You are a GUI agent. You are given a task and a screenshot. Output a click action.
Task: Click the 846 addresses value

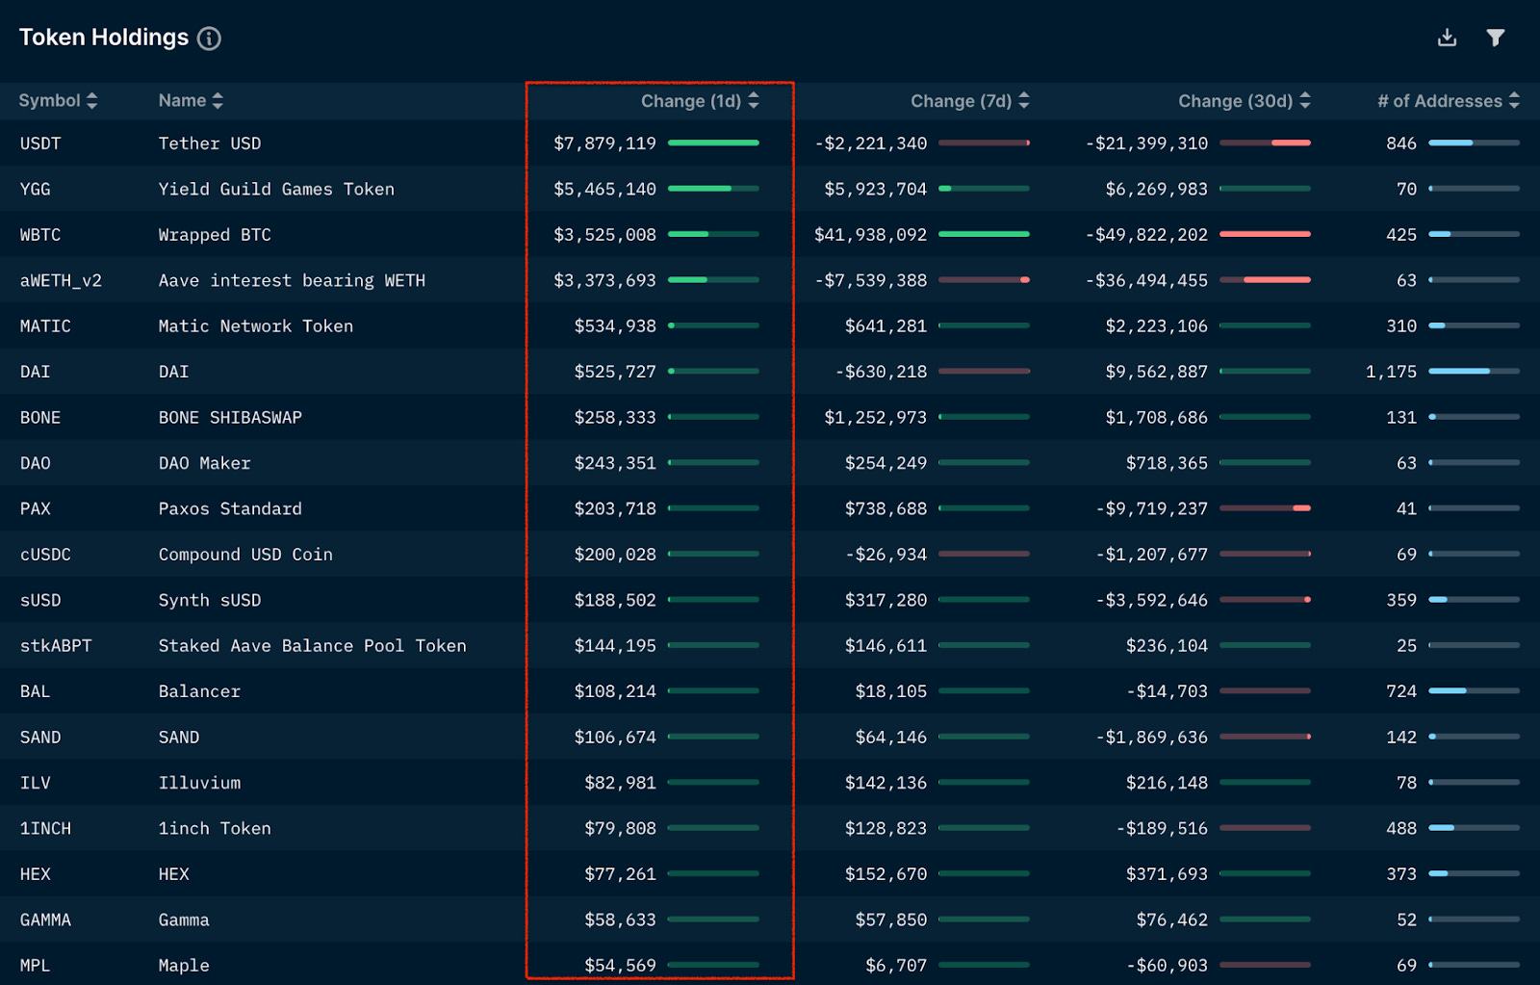pyautogui.click(x=1401, y=143)
